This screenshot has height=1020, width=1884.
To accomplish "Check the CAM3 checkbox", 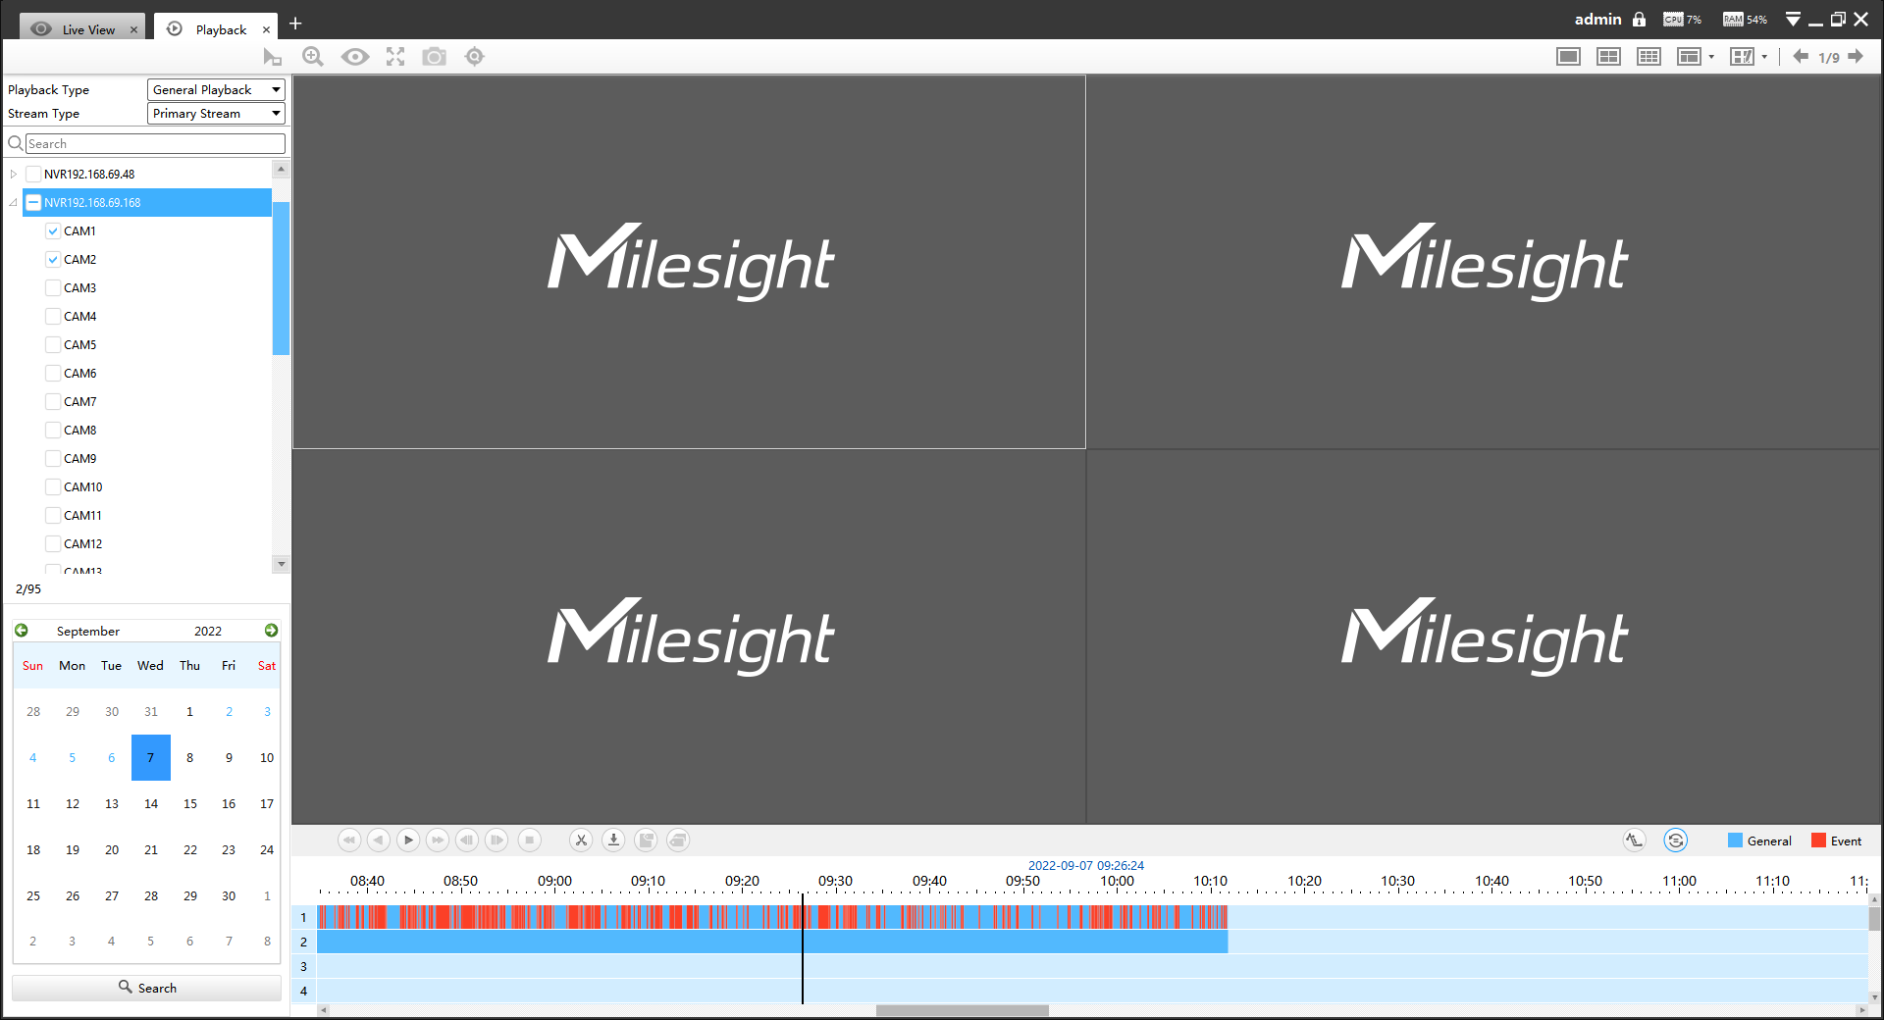I will (53, 288).
